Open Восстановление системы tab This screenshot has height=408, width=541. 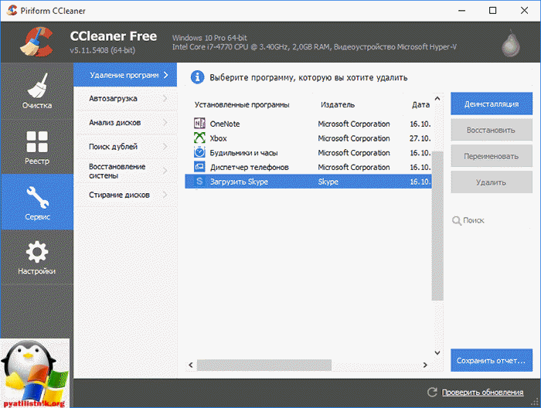125,171
